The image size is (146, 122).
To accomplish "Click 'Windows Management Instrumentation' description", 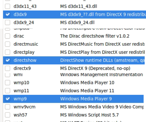I will coord(102,75).
